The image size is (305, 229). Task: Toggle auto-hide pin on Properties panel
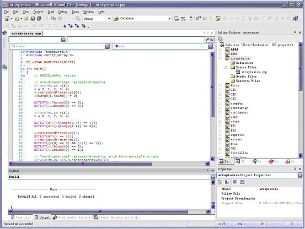coord(295,169)
